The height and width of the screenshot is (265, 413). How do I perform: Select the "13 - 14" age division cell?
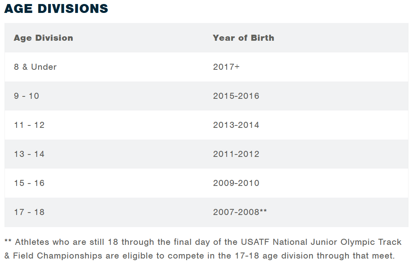(x=29, y=154)
